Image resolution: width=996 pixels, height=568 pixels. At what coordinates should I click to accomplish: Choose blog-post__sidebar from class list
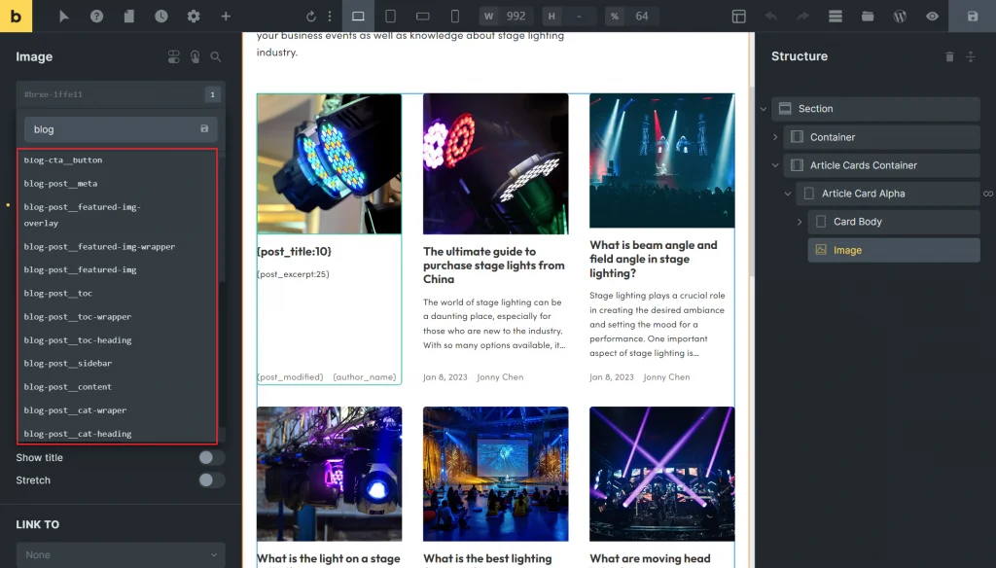(68, 364)
